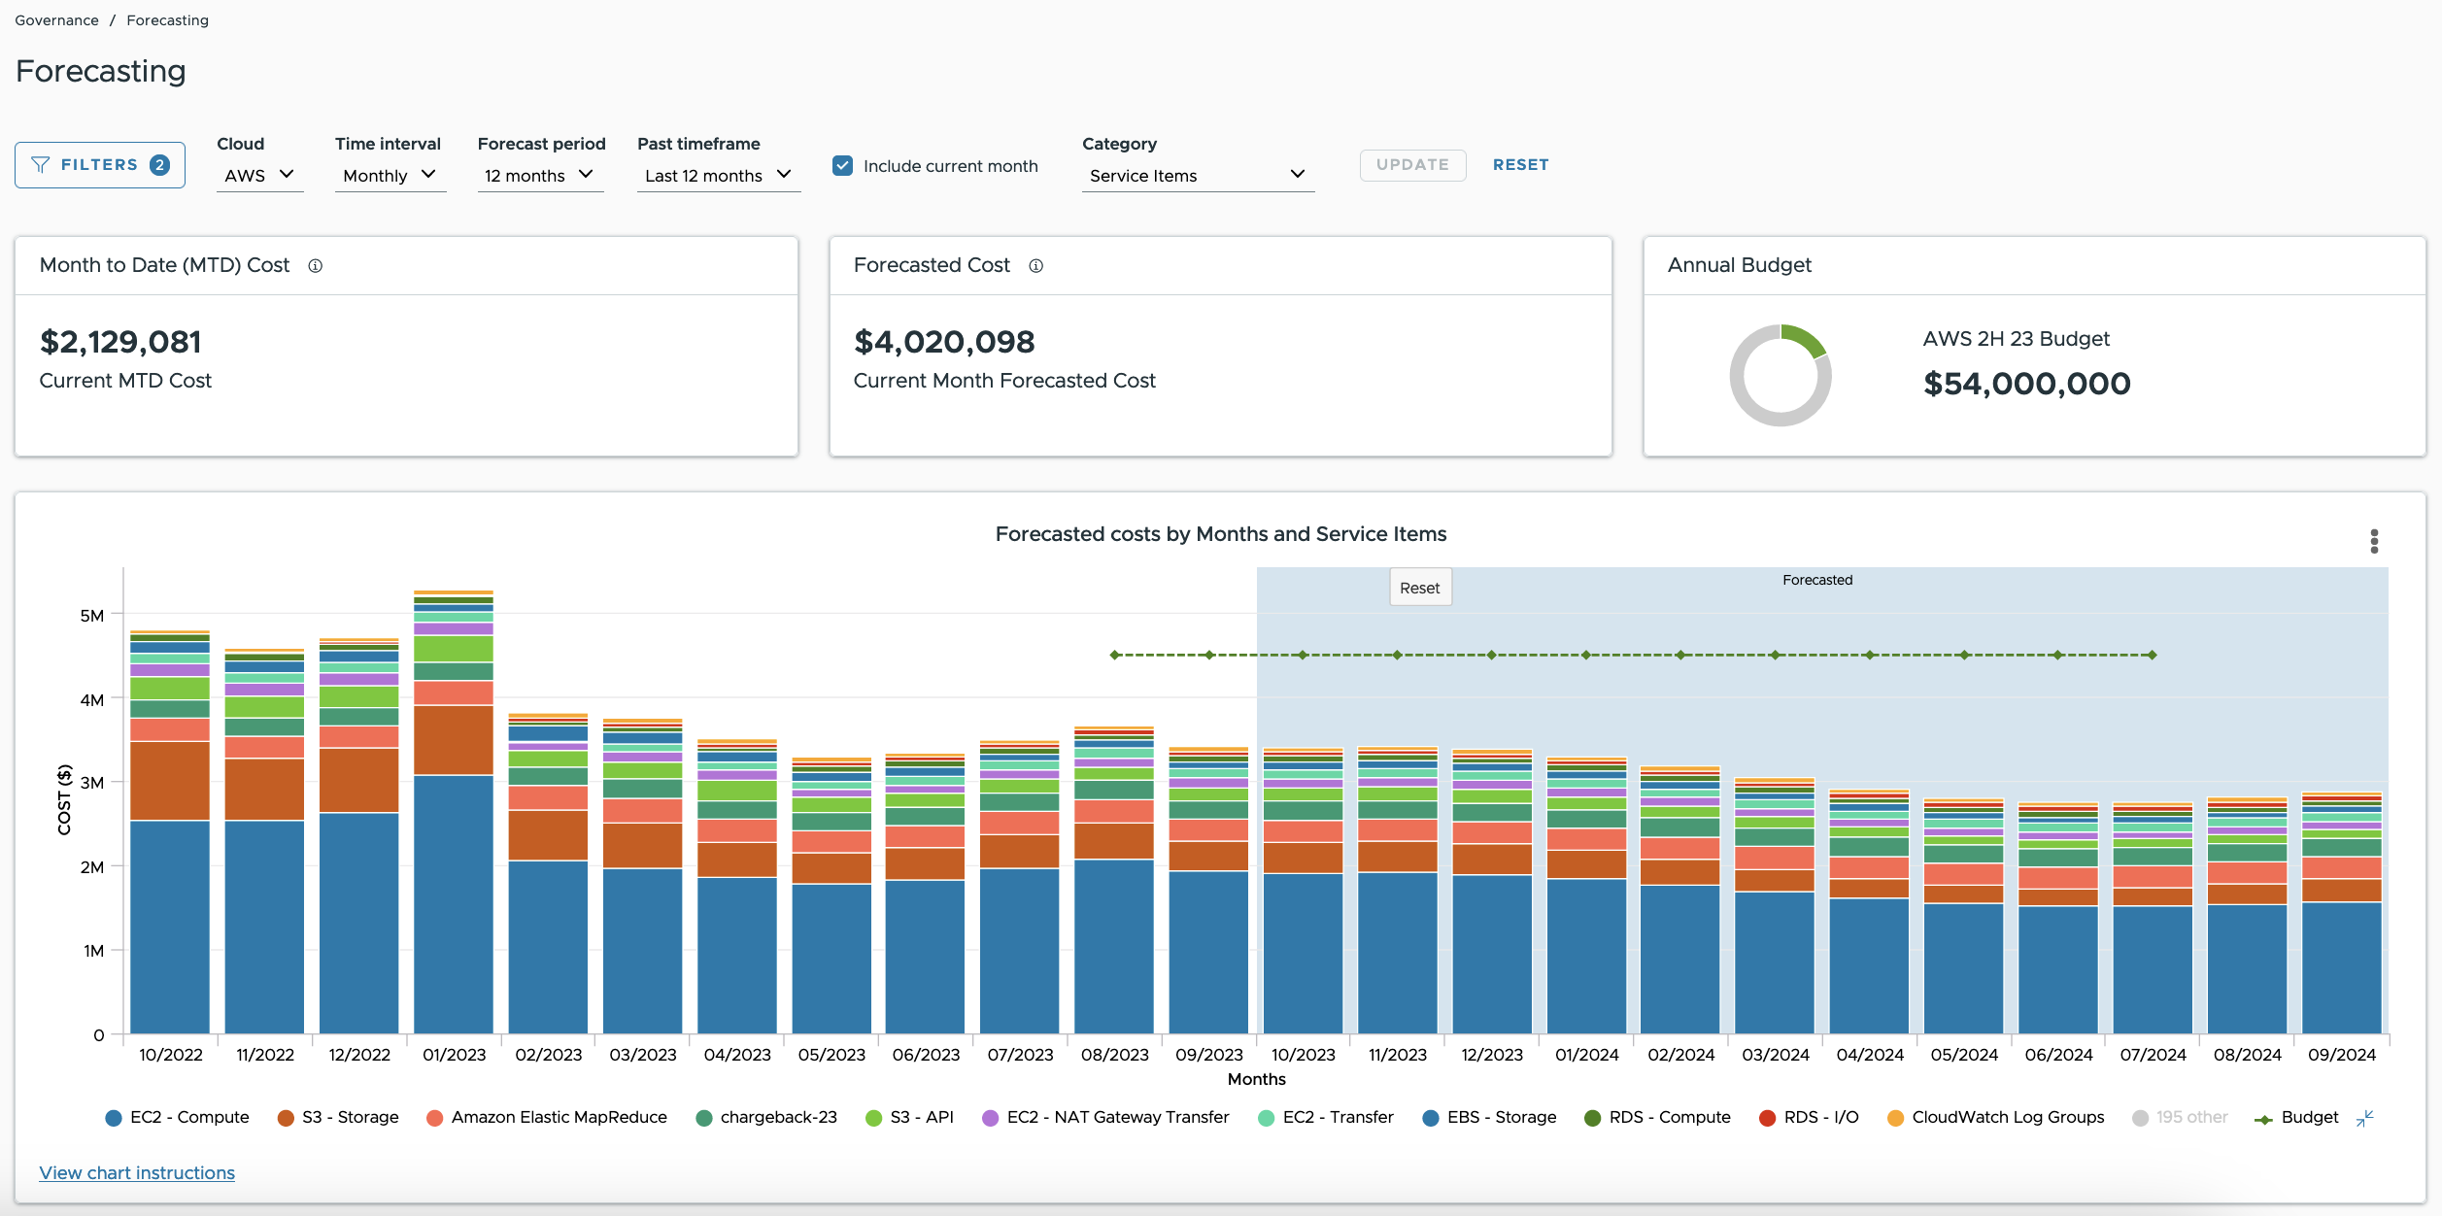Click the RESET filters button
The image size is (2442, 1216).
[x=1520, y=165]
